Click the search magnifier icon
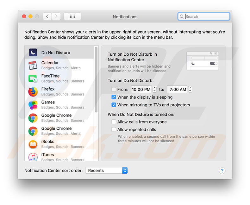Screen dimensions: 250x205 click(x=182, y=16)
